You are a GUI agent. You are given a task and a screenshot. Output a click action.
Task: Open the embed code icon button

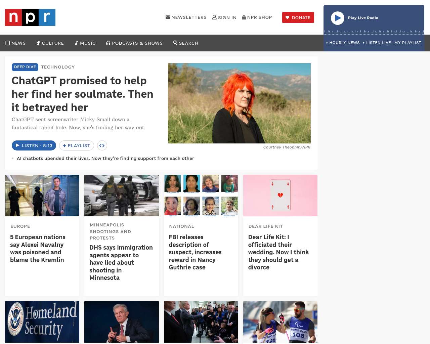click(102, 145)
